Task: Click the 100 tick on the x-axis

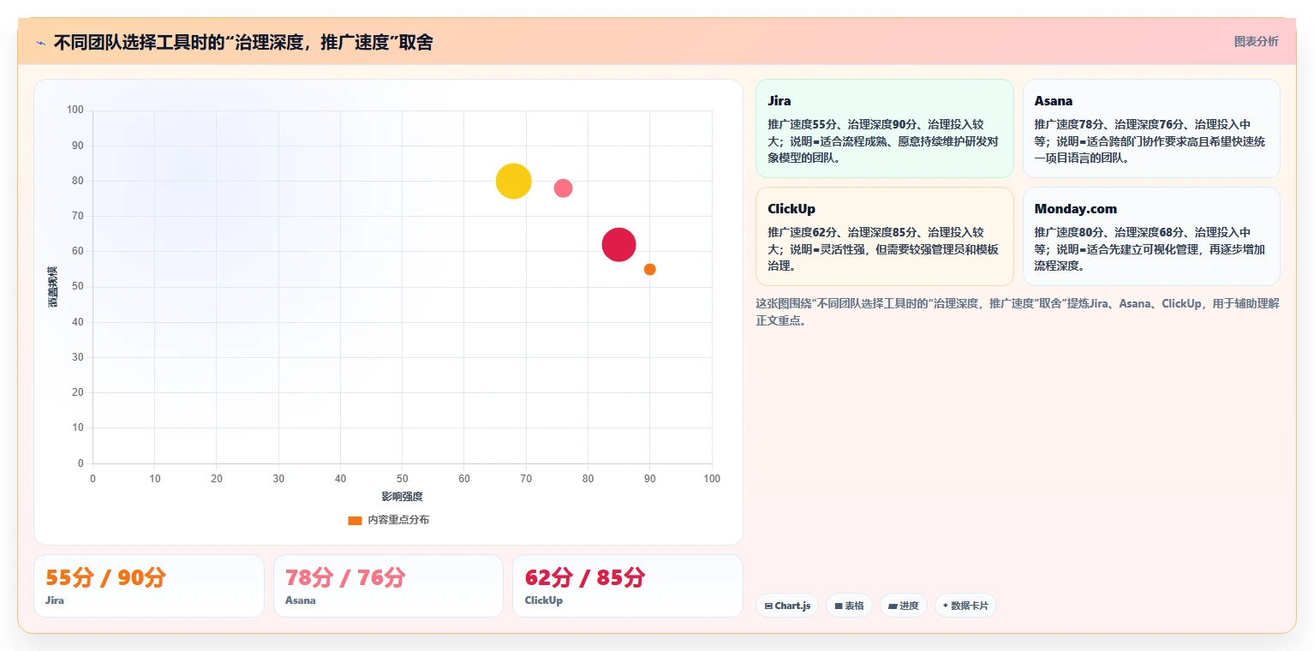Action: [712, 479]
